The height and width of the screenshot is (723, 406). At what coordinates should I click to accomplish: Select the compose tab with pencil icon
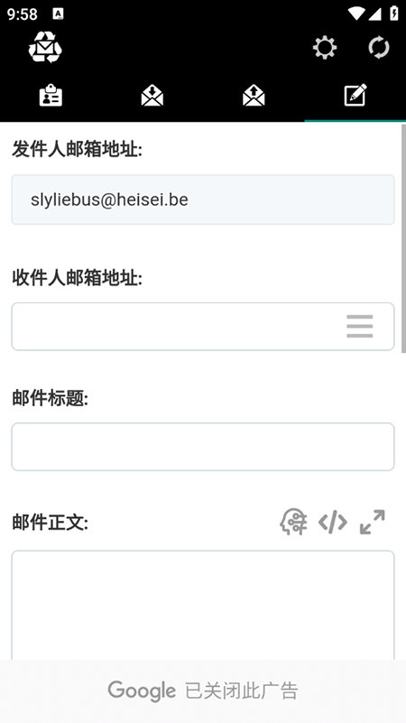click(x=355, y=95)
